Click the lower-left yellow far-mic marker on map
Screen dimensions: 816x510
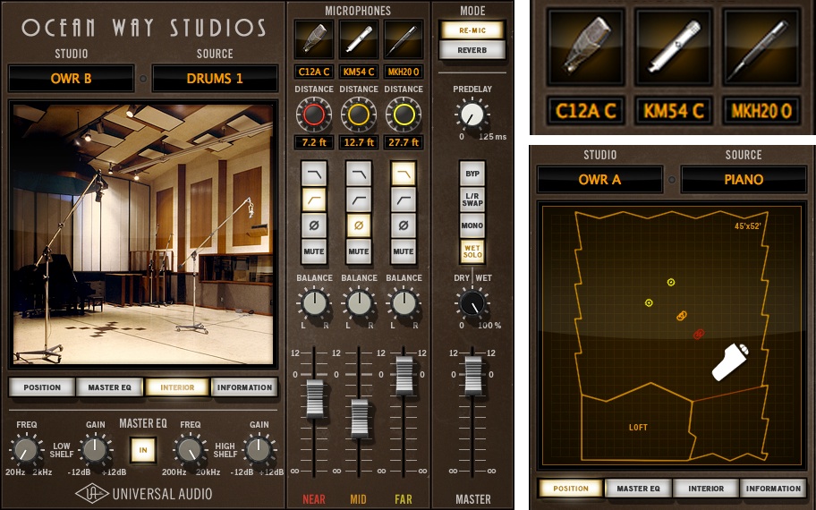point(649,302)
